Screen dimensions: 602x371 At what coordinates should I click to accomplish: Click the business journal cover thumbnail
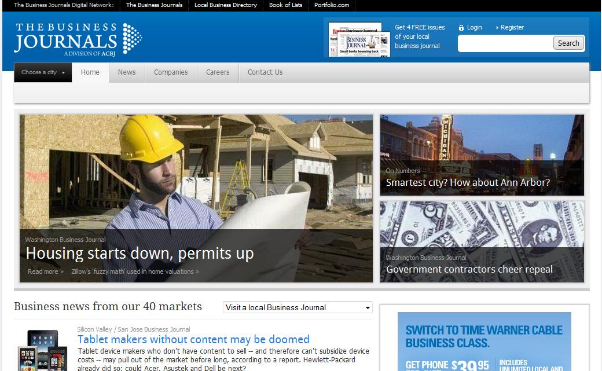click(359, 39)
